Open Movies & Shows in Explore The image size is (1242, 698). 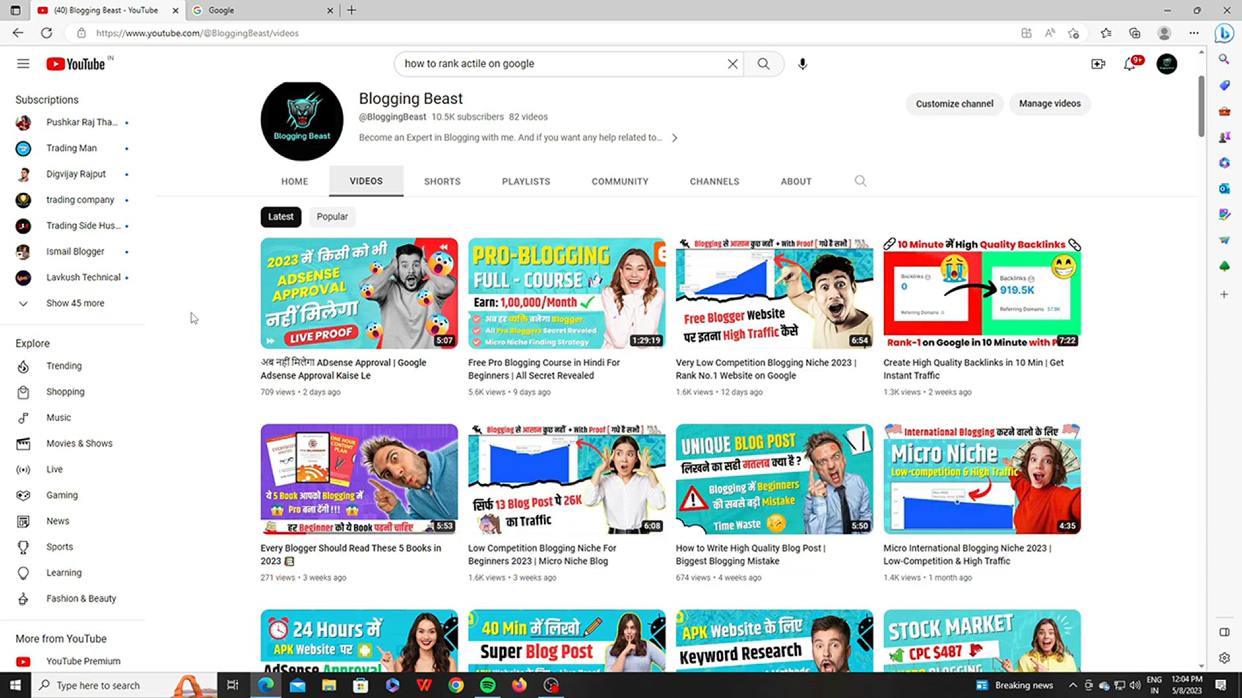72,443
